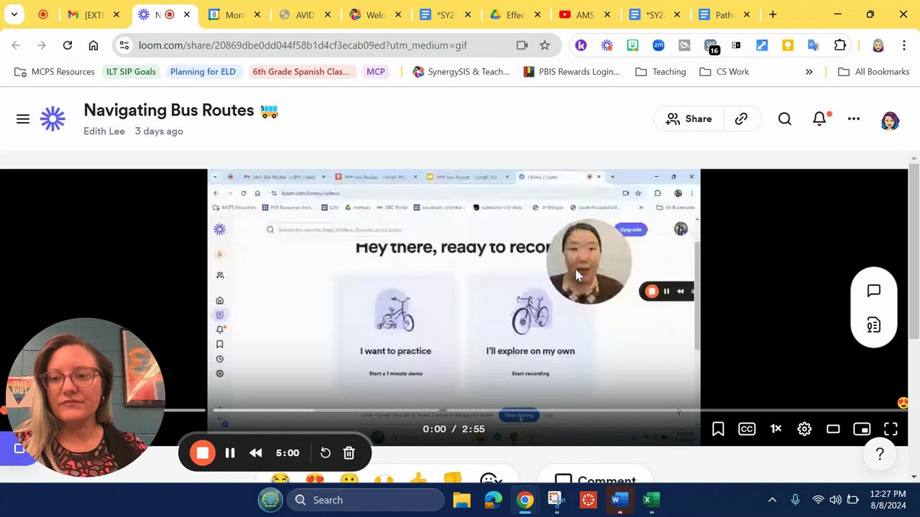The image size is (920, 517).
Task: Copy the video link with the chain icon
Action: [x=741, y=119]
